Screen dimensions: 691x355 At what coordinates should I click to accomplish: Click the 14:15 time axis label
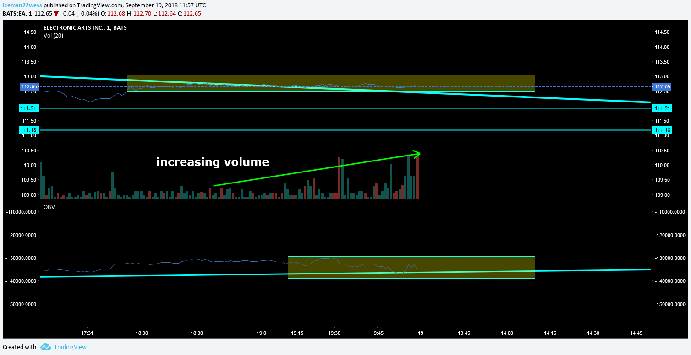click(550, 333)
